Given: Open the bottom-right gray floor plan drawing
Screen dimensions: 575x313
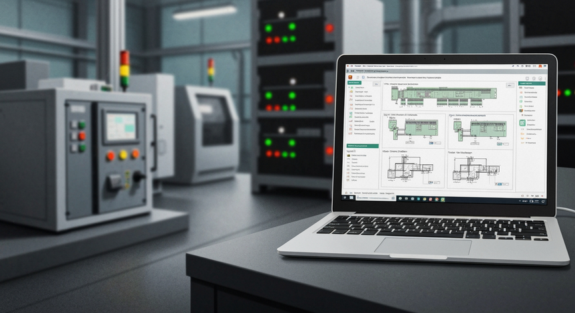Looking at the screenshot, I should [x=477, y=169].
